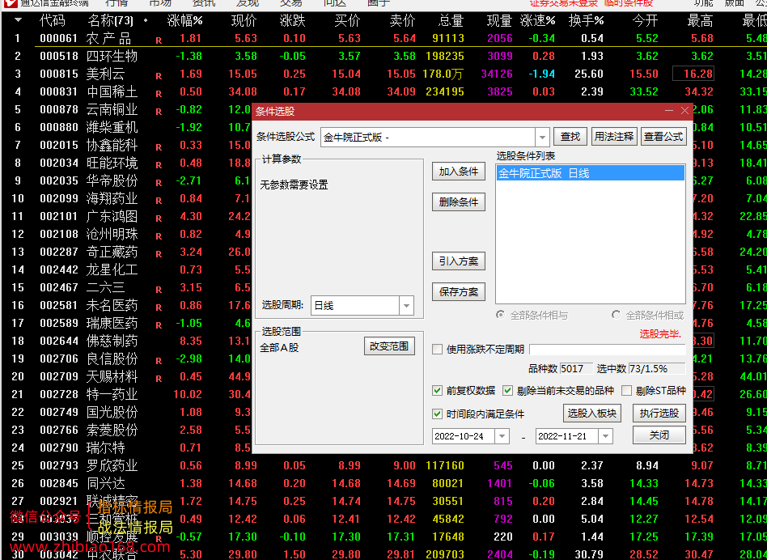This screenshot has height=560, width=767.
Task: Click the R marker in 中国稀土 row
Action: point(159,94)
